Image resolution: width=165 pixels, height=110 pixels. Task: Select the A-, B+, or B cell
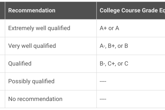tap(131, 46)
